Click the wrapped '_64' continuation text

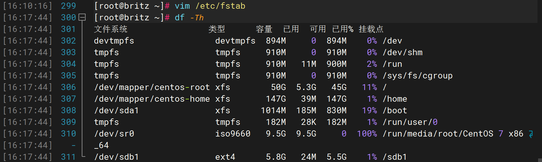pyautogui.click(x=102, y=145)
